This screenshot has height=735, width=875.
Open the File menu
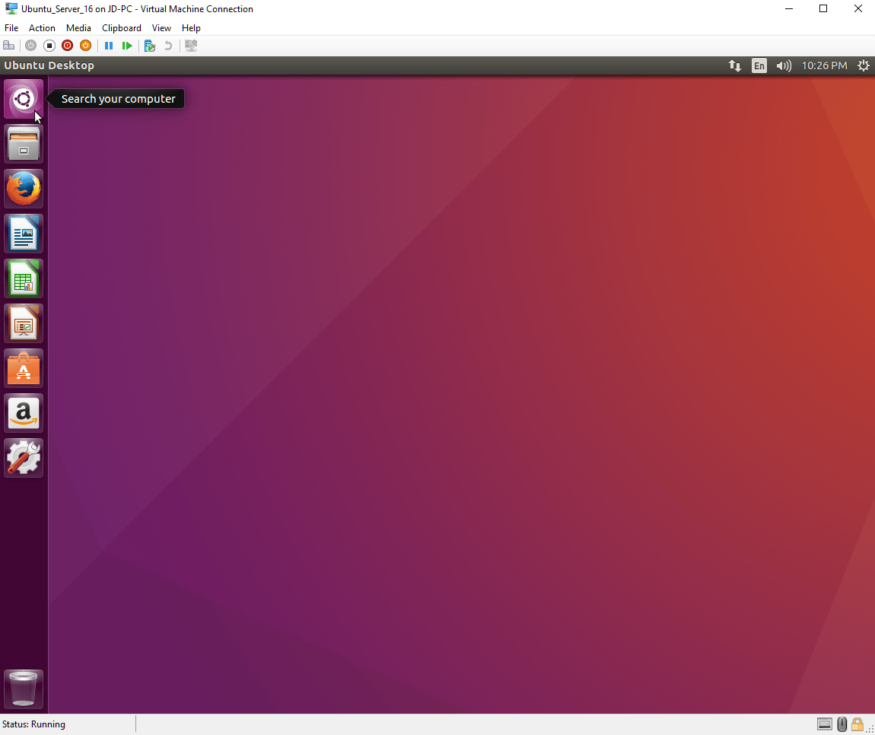(x=11, y=28)
